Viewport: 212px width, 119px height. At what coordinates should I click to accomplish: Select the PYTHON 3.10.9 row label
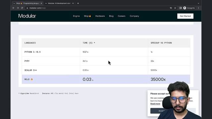tap(32, 52)
